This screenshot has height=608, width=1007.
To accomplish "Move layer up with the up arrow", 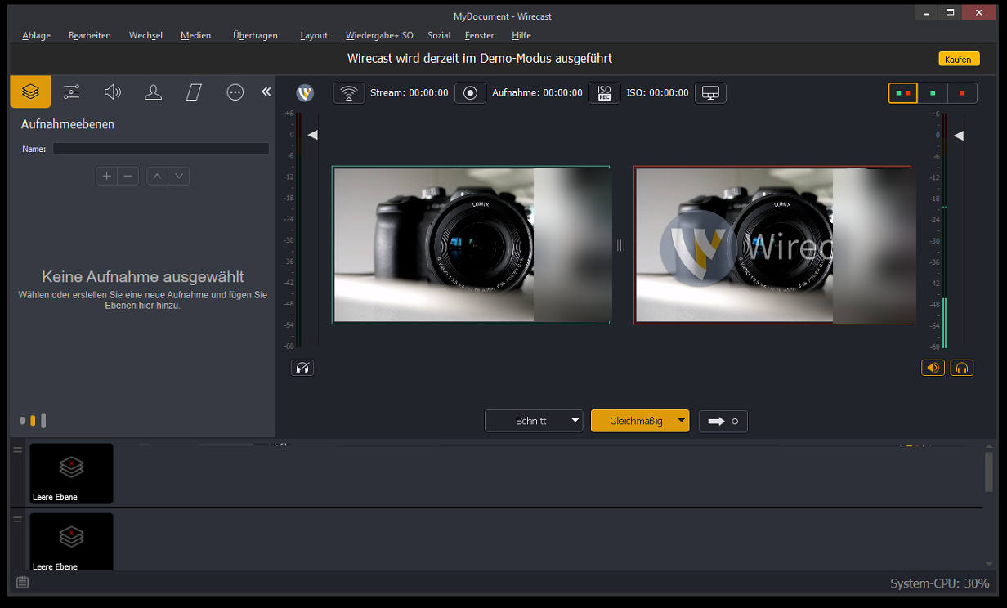I will [157, 176].
